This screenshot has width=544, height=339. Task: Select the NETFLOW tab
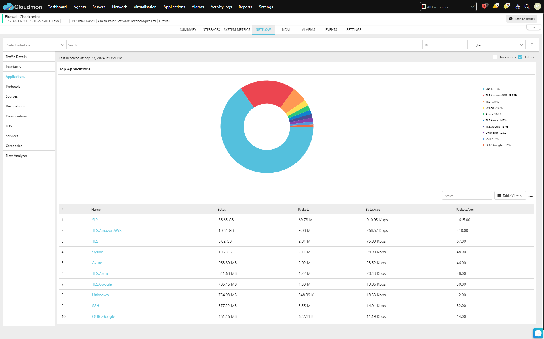point(263,29)
